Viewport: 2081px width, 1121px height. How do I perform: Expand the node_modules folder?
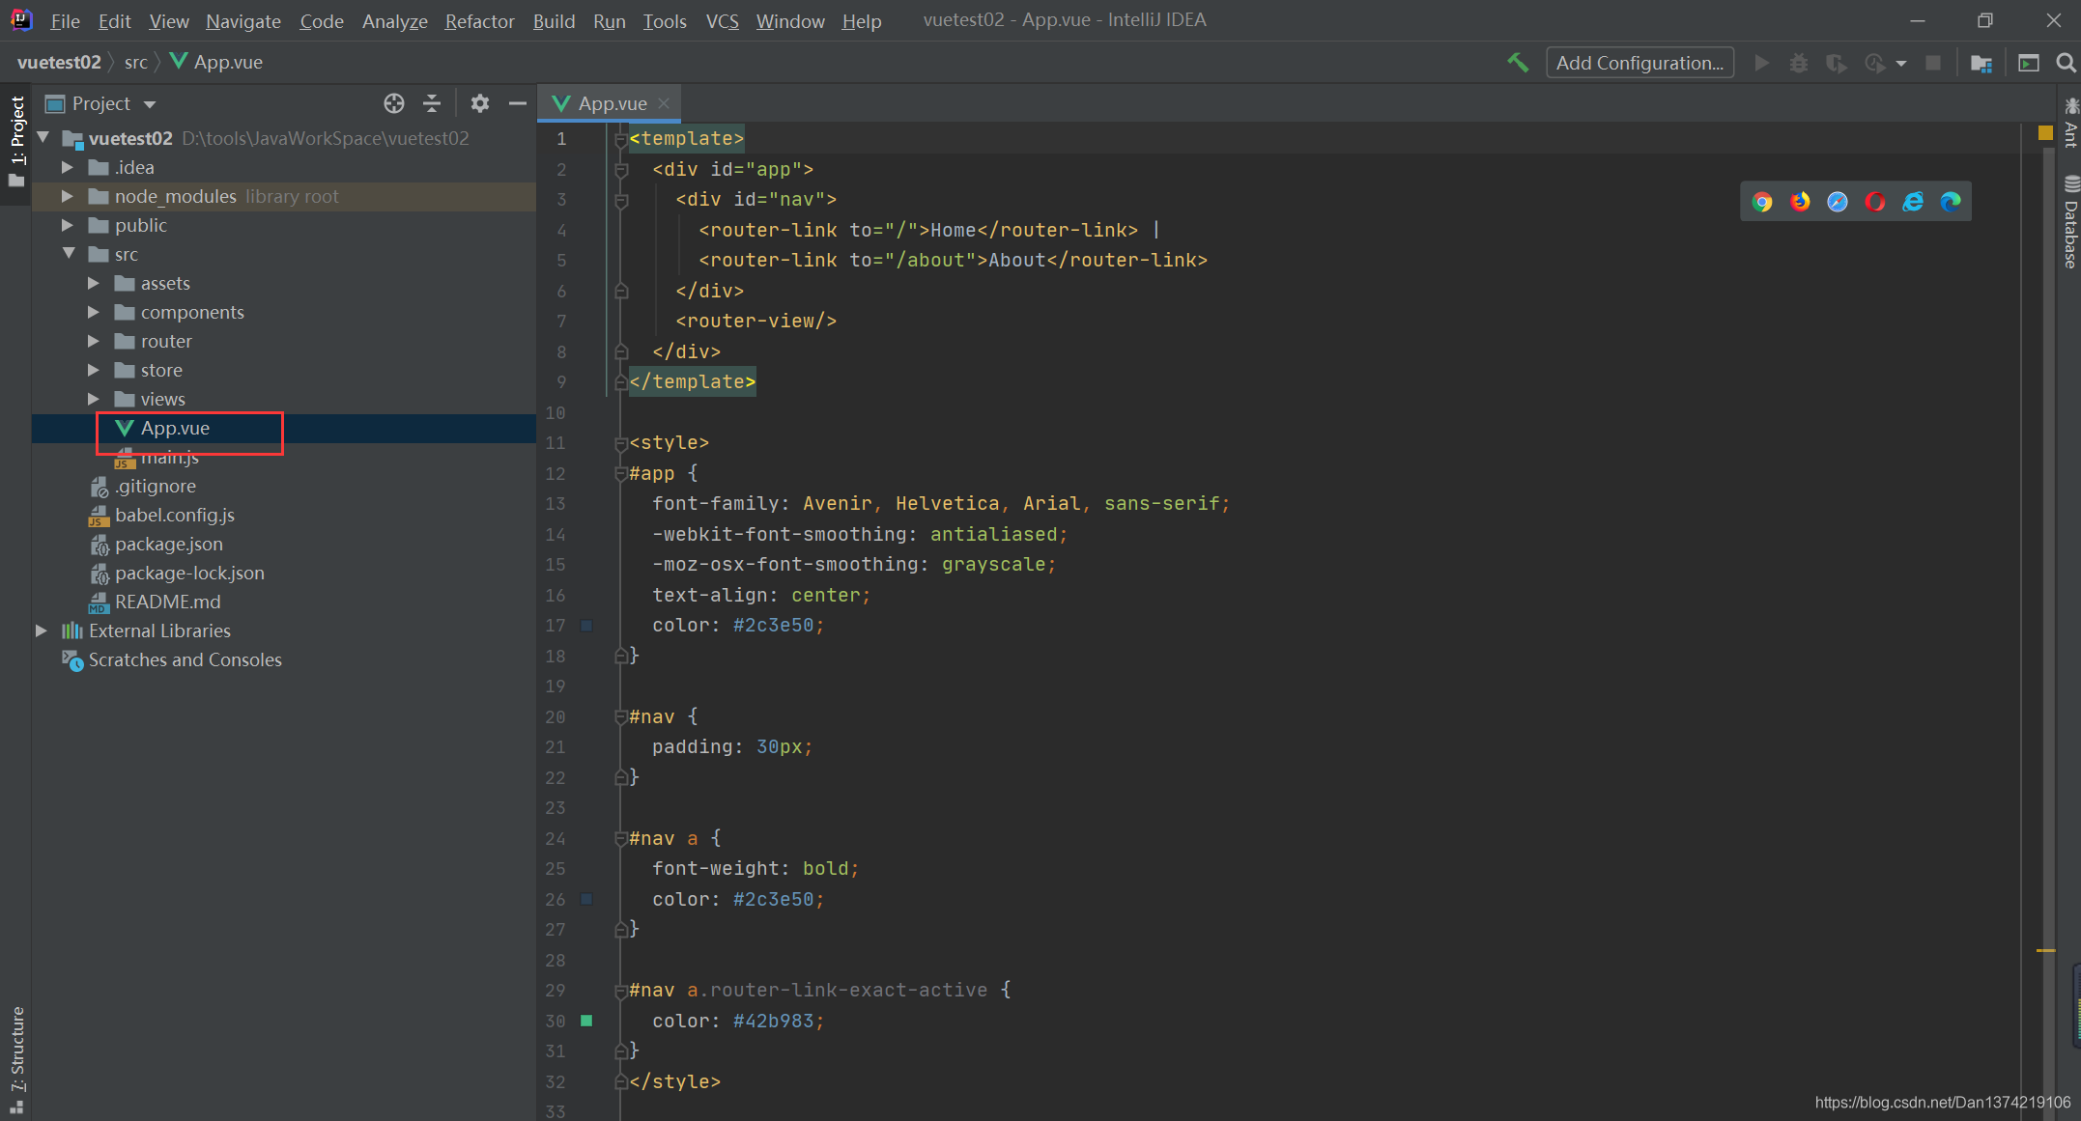pyautogui.click(x=68, y=196)
